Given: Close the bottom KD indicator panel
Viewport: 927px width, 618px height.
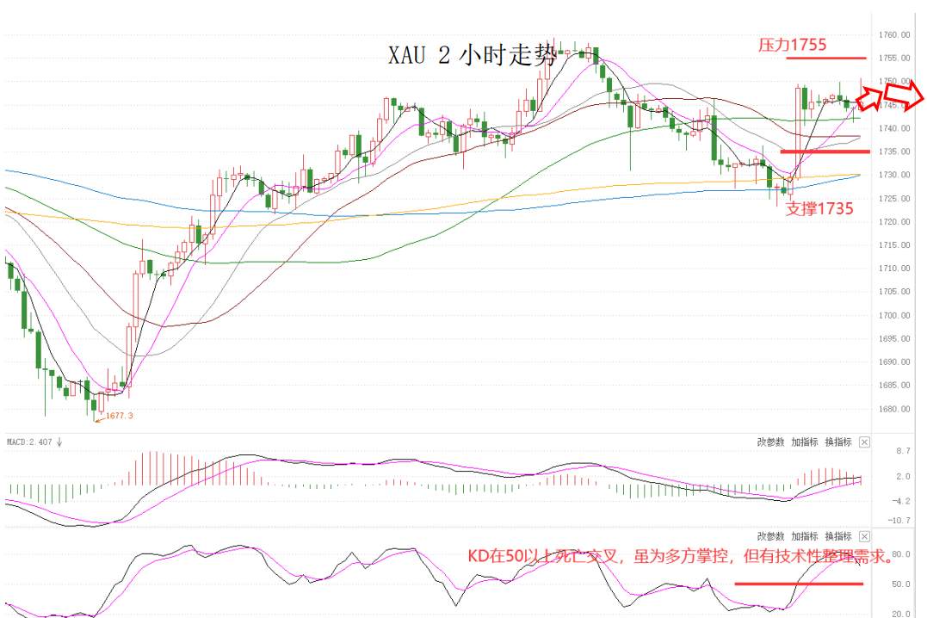Looking at the screenshot, I should (864, 536).
